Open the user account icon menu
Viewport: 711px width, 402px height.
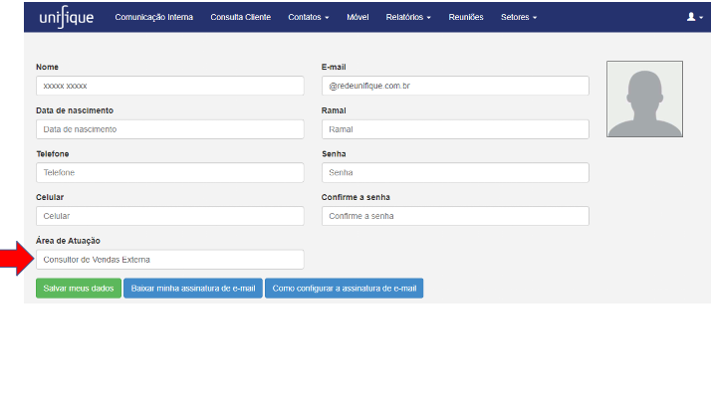click(694, 17)
